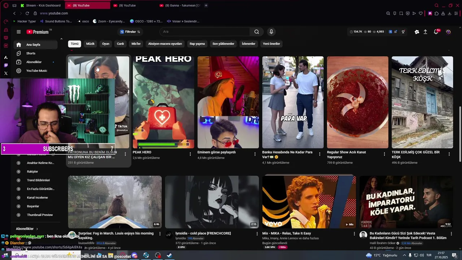Open the Filtreler filter control
The height and width of the screenshot is (260, 462).
(x=130, y=32)
